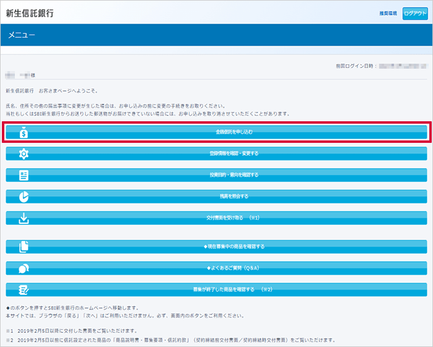This screenshot has width=433, height=347.
Task: Click the document icon for investment purpose
Action: click(x=24, y=175)
